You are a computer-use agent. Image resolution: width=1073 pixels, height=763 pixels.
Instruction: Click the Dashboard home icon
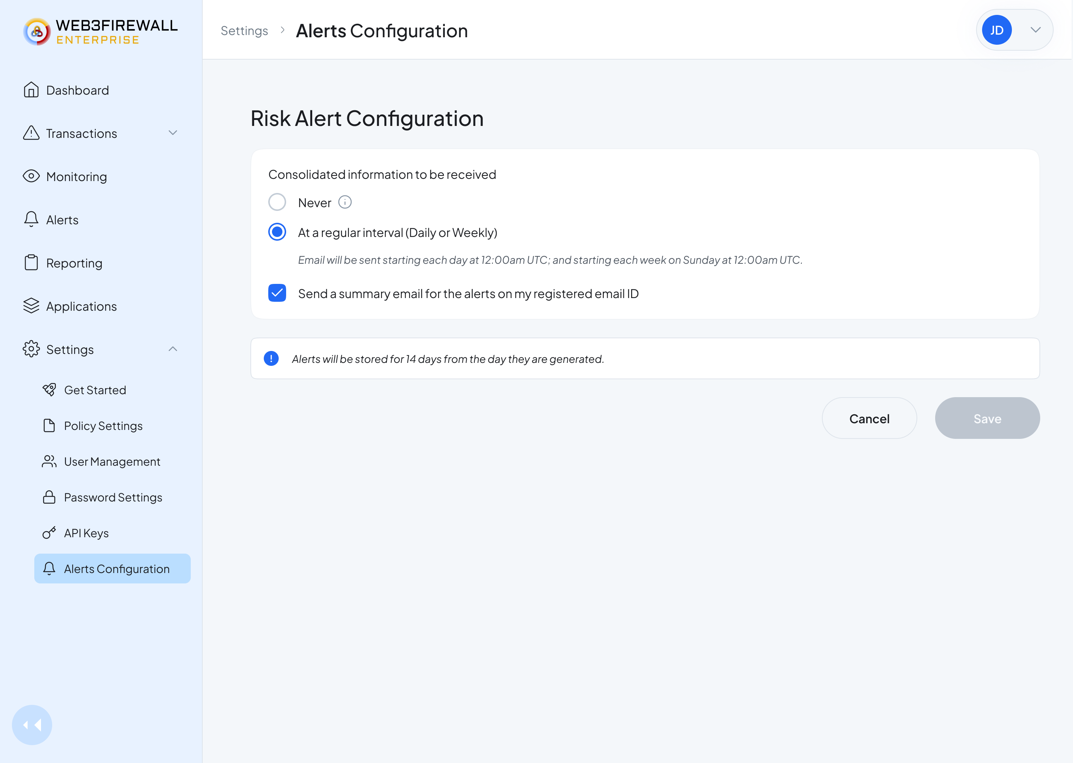coord(31,90)
